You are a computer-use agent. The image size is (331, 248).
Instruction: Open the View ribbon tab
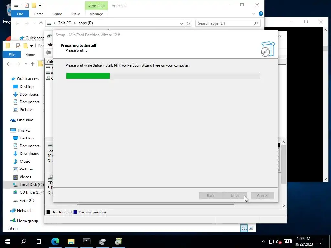(x=75, y=14)
